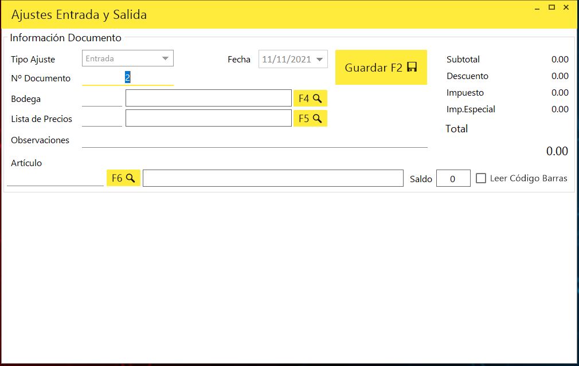Click the F5 price list search icon
The image size is (579, 366).
(x=310, y=119)
